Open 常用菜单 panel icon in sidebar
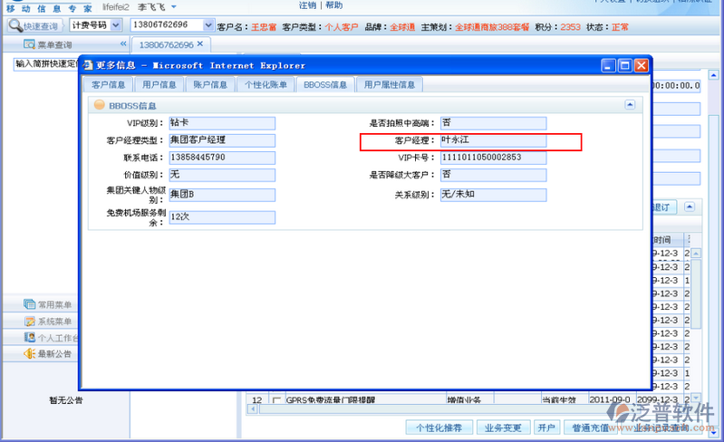Screen dimensions: 724x442 pyautogui.click(x=30, y=305)
